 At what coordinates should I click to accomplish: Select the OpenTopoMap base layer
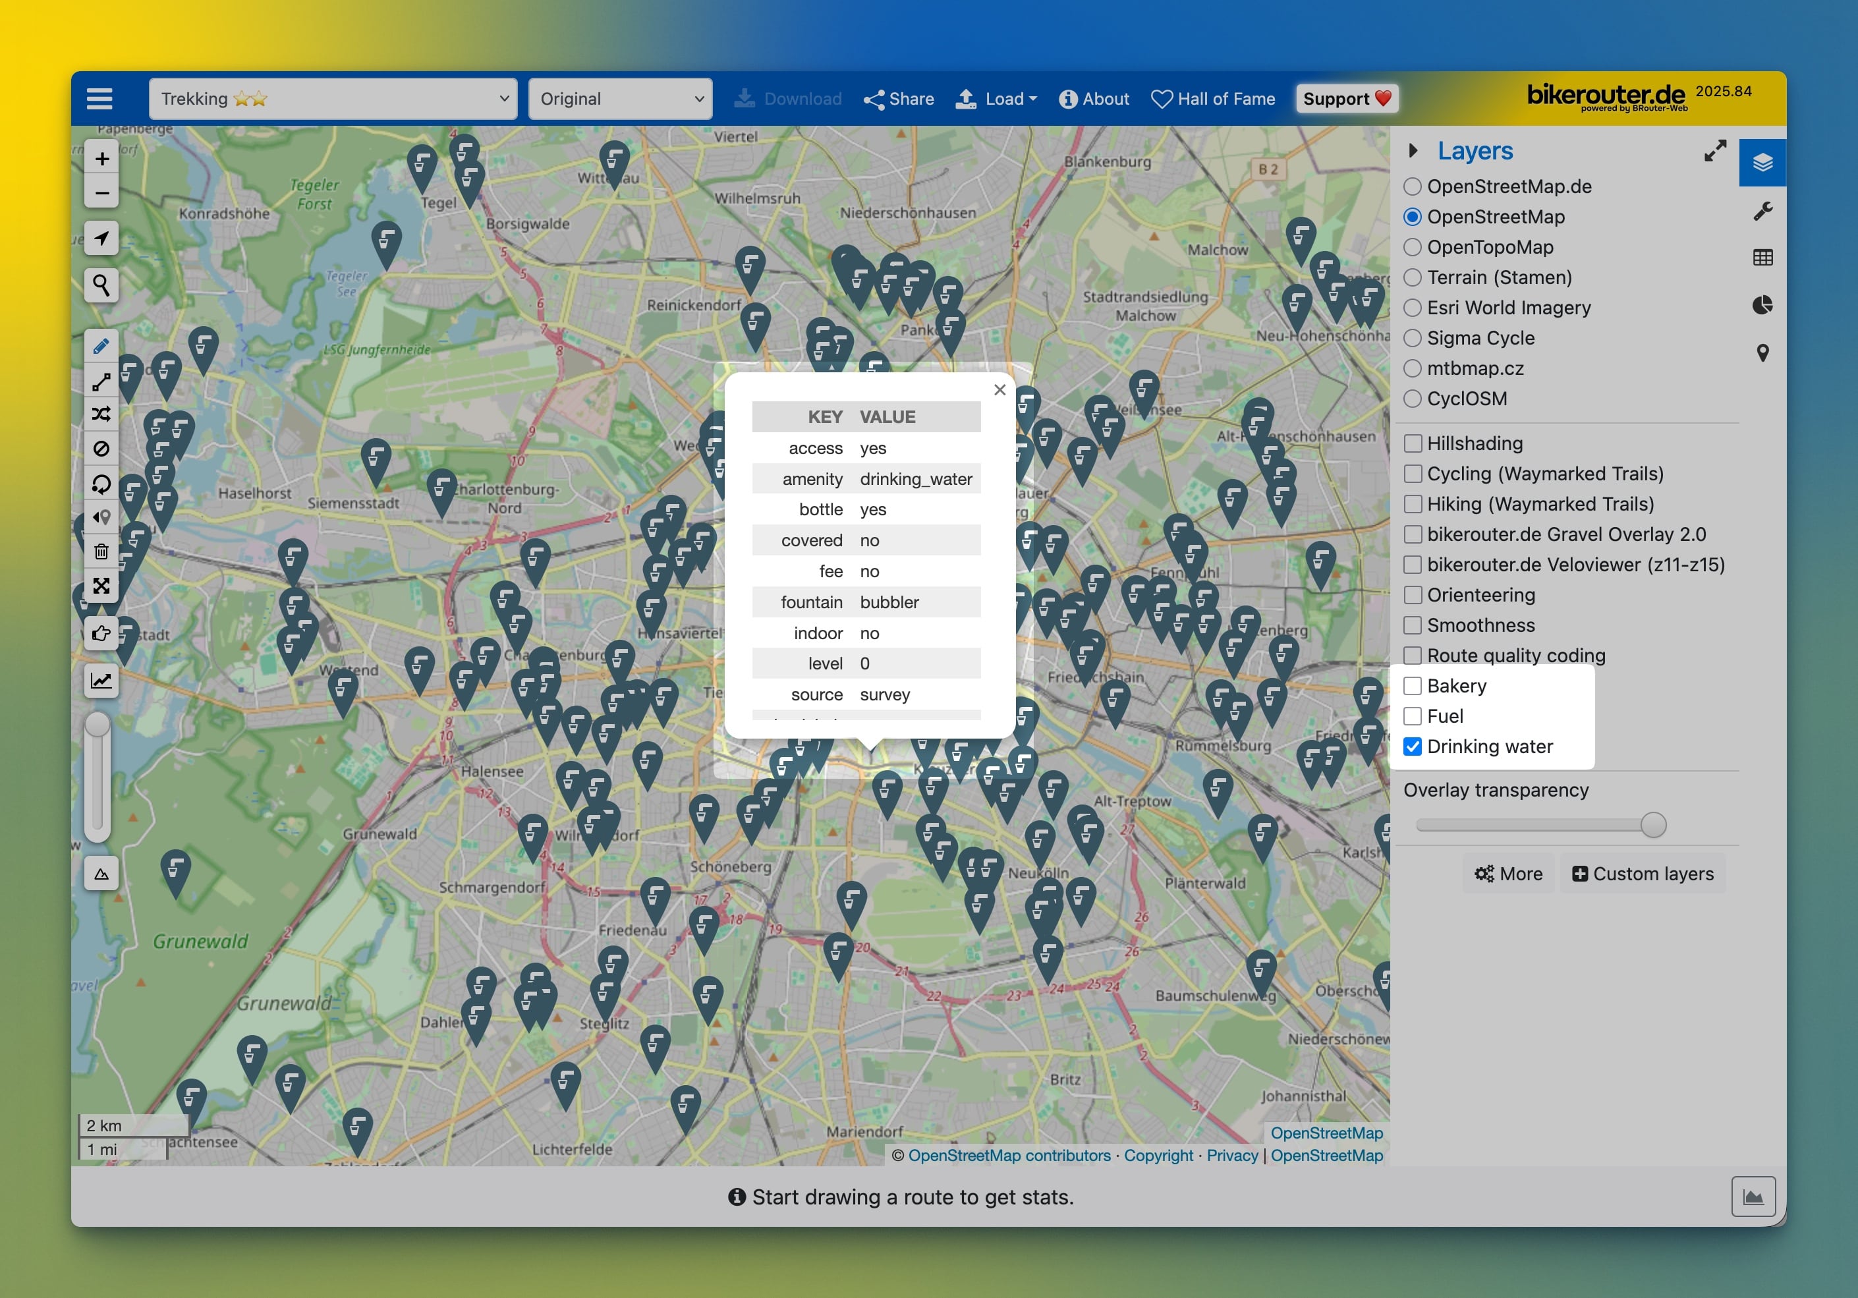click(x=1412, y=247)
